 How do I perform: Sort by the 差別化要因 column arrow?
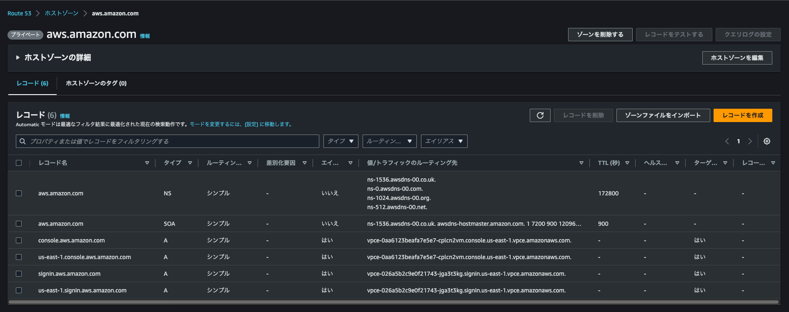click(305, 163)
